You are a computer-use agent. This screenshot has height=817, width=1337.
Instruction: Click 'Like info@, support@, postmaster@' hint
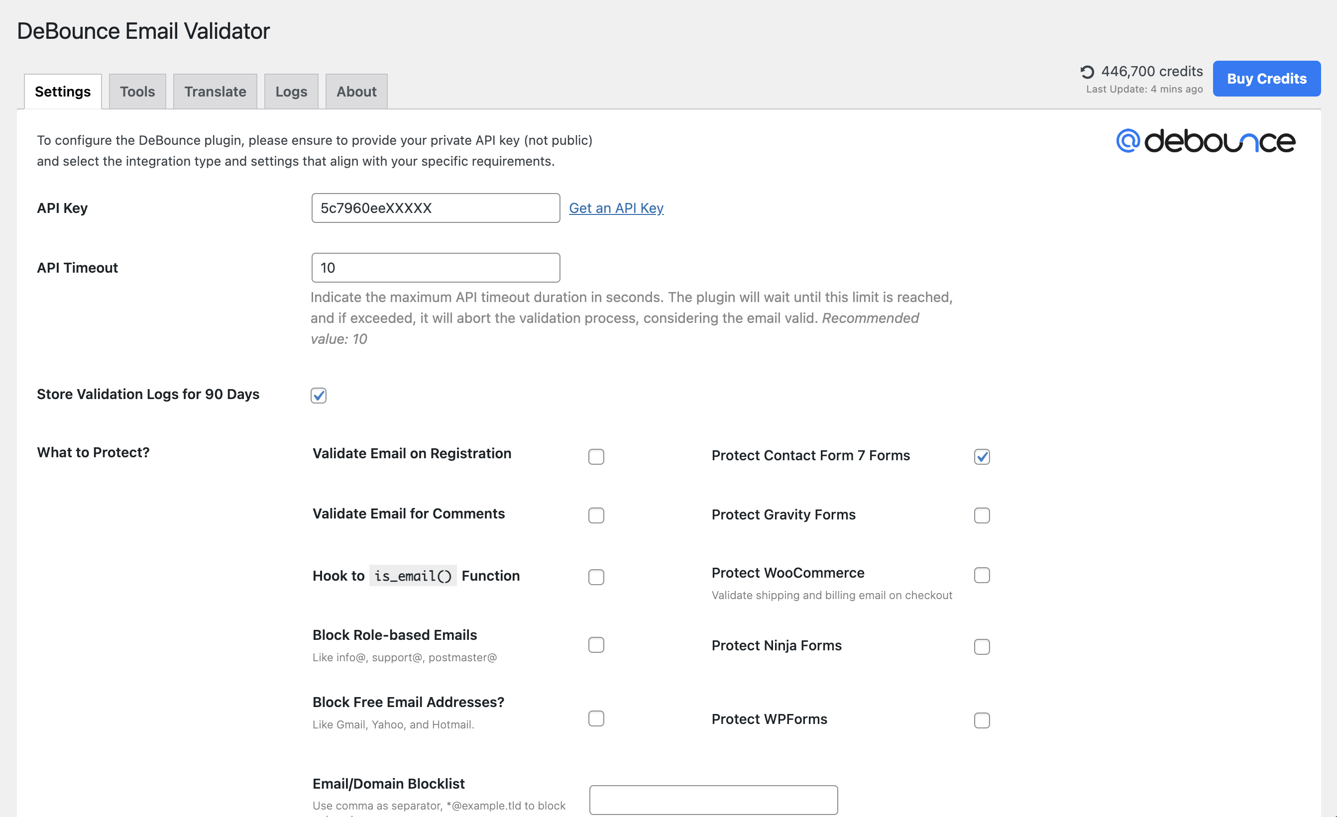point(405,657)
